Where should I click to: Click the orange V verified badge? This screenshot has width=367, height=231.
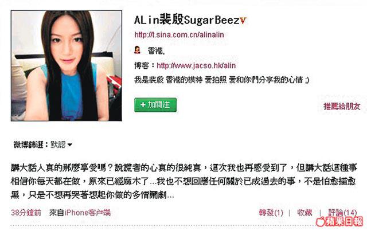coord(243,21)
